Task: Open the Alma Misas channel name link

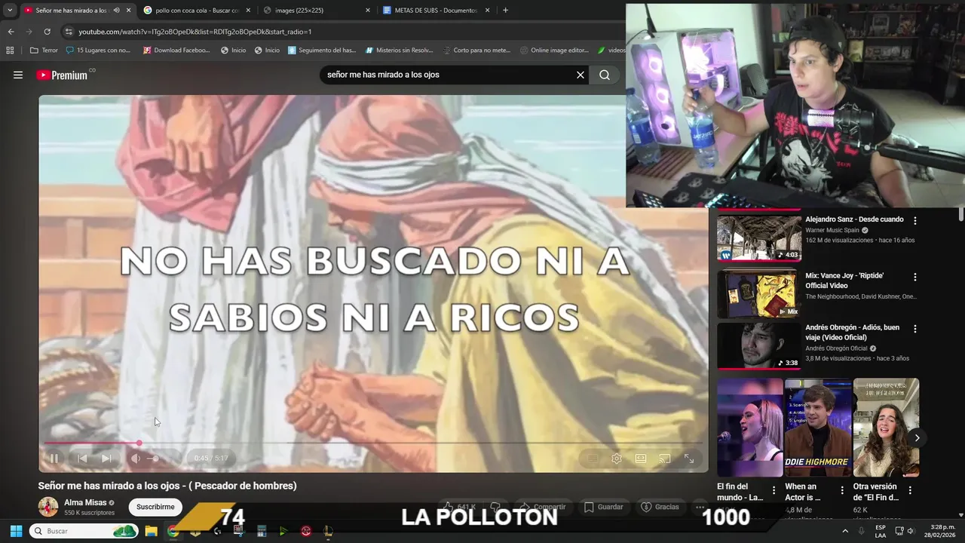Action: coord(85,502)
